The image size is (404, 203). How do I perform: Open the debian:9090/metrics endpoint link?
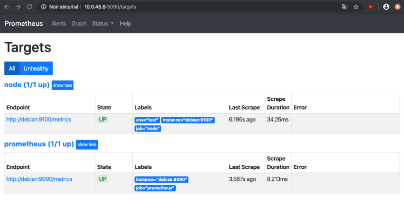click(x=39, y=179)
